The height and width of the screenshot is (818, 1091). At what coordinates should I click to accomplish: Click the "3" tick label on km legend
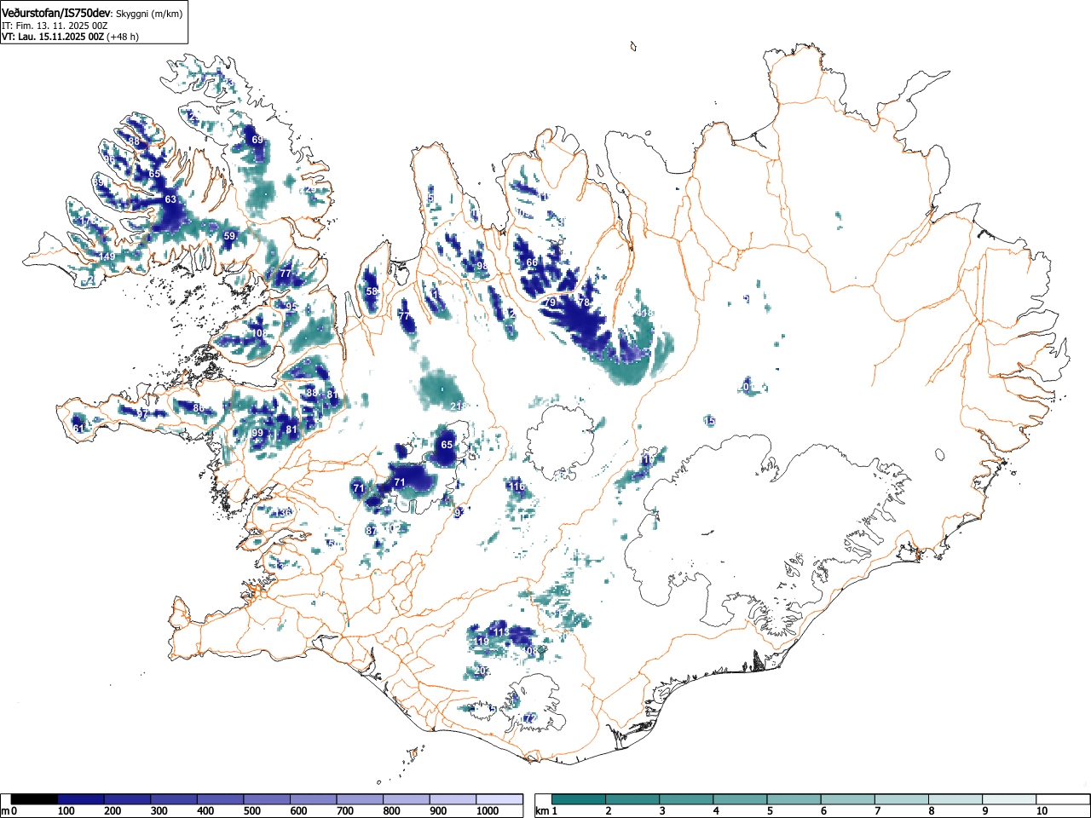pos(661,811)
